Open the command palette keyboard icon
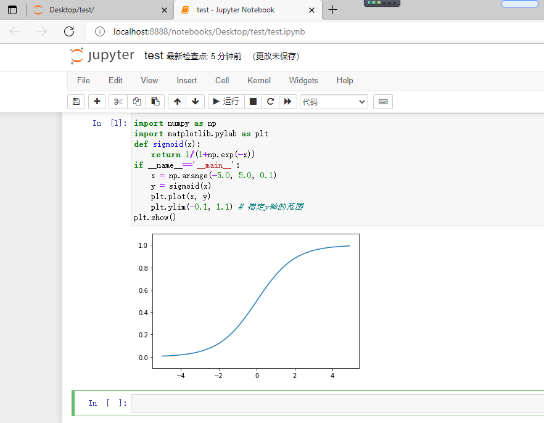 pyautogui.click(x=383, y=102)
